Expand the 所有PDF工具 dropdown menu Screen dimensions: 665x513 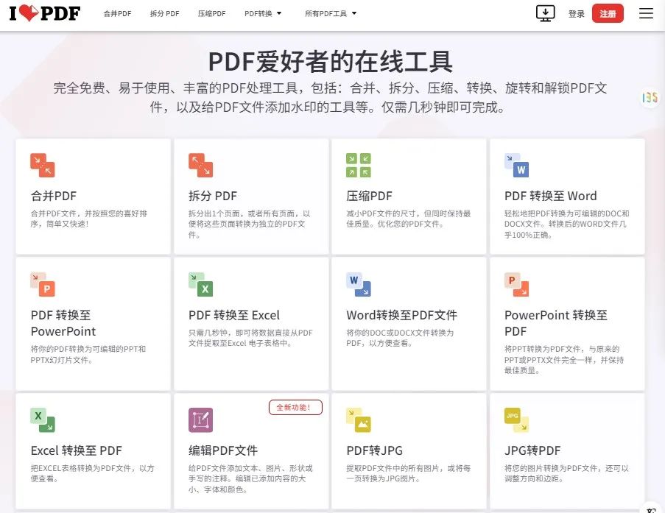click(331, 13)
